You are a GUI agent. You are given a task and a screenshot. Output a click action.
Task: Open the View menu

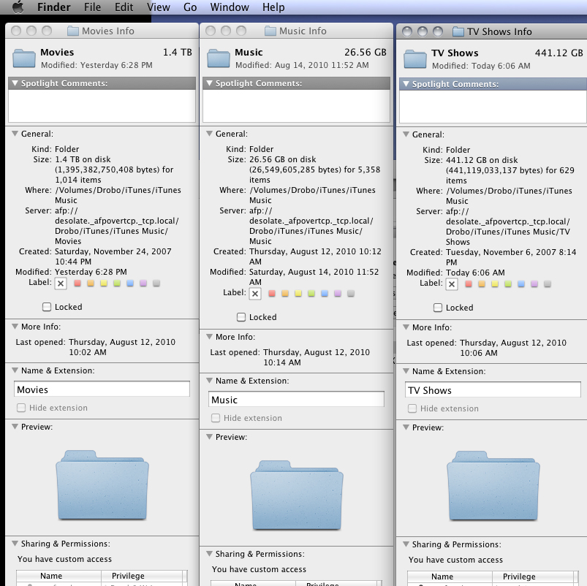tap(159, 7)
